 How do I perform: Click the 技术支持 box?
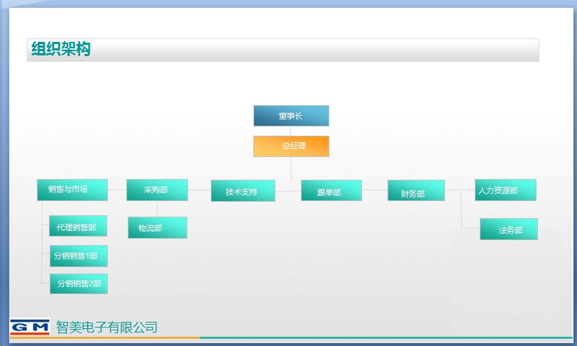coord(243,191)
